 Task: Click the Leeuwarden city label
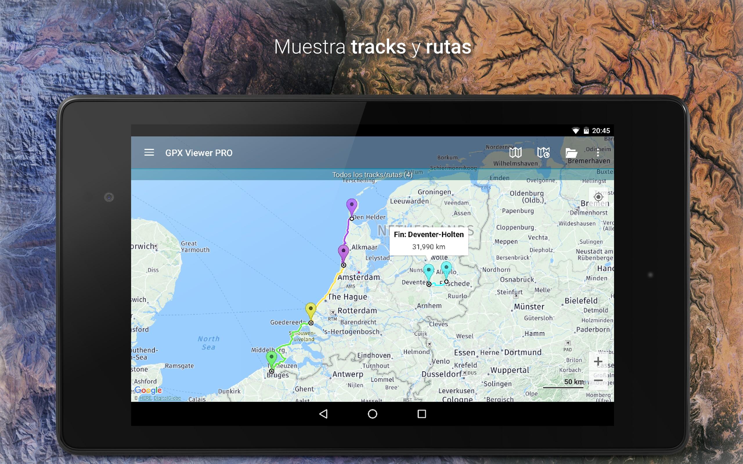(x=409, y=201)
